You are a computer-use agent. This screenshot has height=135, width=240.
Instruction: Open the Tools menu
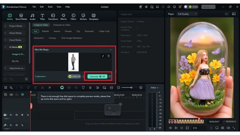[50, 7]
